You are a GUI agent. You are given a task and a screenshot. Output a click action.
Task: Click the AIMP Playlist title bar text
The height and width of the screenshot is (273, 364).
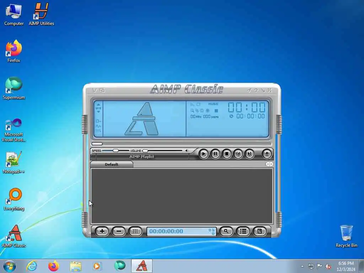pyautogui.click(x=142, y=157)
